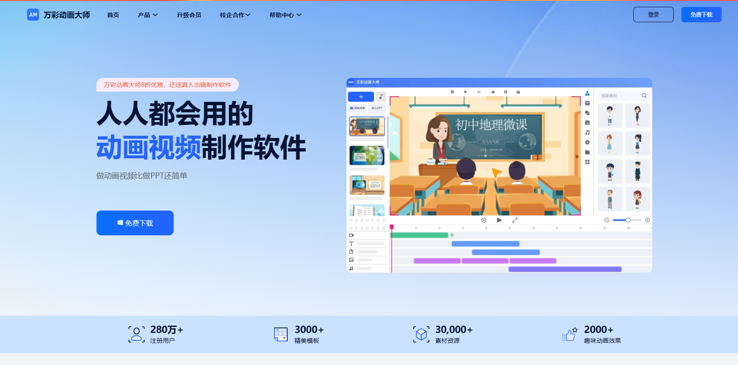Screen dimensions: 738x365
Task: Click the header 免费下载 button
Action: [x=702, y=15]
